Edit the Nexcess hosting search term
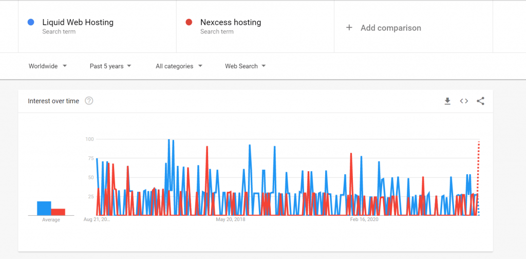 click(x=231, y=23)
